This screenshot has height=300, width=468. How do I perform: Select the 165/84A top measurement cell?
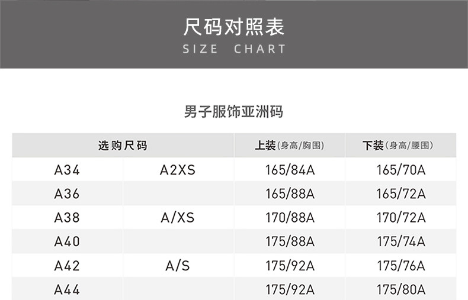[290, 170]
